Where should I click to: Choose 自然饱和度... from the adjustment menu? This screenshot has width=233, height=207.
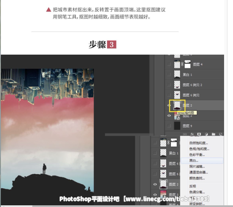pos(199,143)
